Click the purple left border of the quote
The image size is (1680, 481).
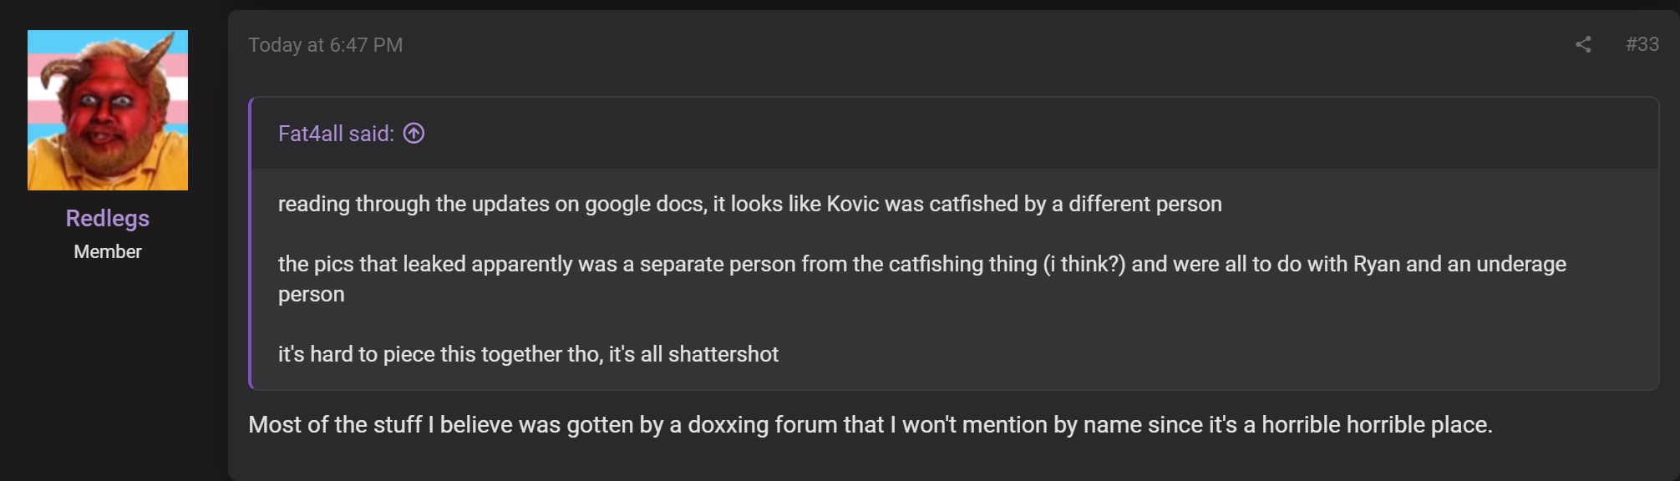[x=251, y=243]
